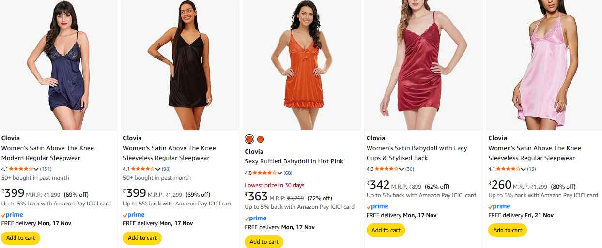Click Prime logo on ₹363 orange babydoll

[x=256, y=219]
